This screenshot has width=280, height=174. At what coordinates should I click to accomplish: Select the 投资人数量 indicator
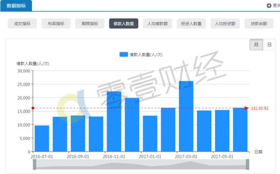click(191, 24)
